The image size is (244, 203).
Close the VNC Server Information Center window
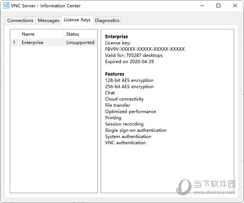click(235, 6)
